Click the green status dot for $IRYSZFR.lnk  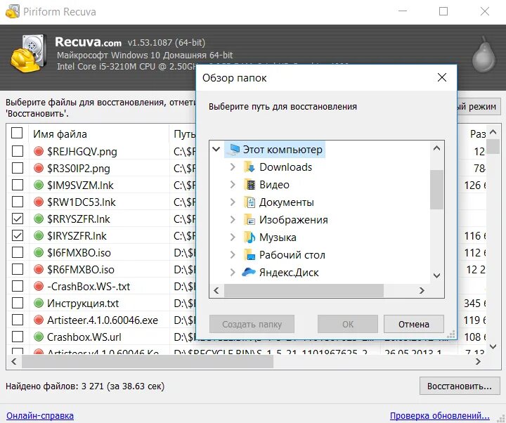[39, 235]
